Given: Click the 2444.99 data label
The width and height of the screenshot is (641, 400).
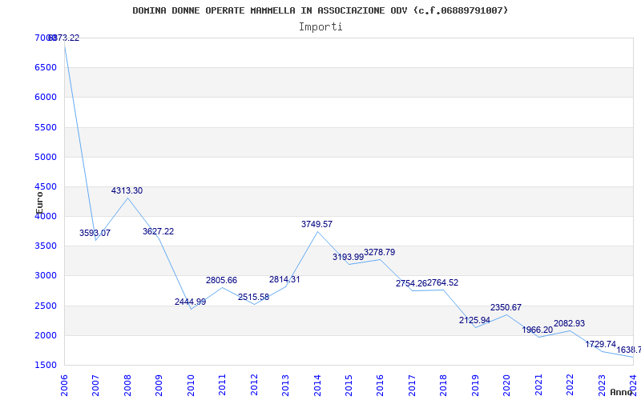Looking at the screenshot, I should tap(190, 302).
